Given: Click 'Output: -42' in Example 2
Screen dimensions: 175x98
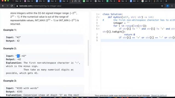Looking at the screenshot, I should (13, 59).
